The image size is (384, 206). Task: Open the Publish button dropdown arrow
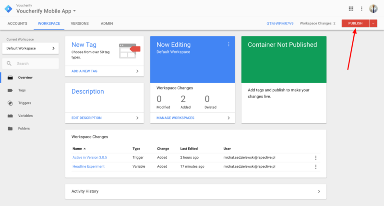point(373,23)
